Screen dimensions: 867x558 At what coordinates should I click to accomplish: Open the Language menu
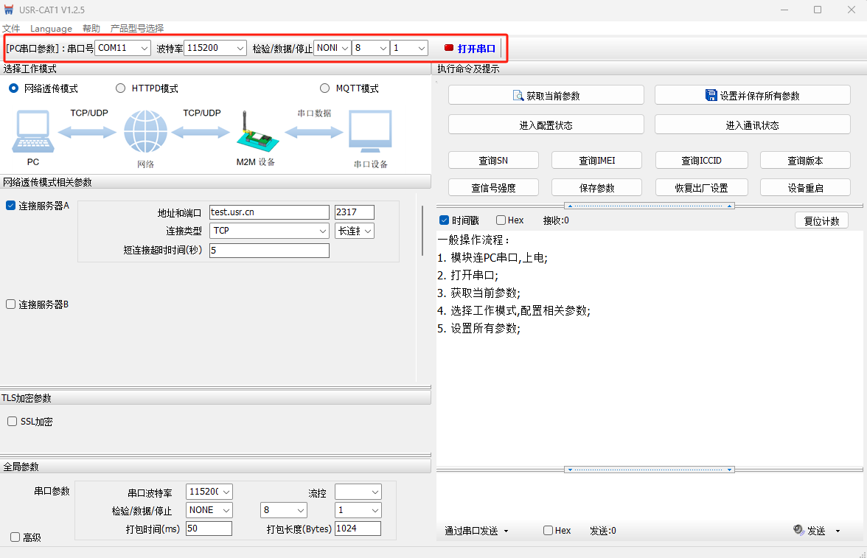click(51, 28)
